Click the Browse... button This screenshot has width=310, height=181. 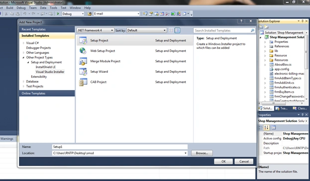pyautogui.click(x=202, y=153)
